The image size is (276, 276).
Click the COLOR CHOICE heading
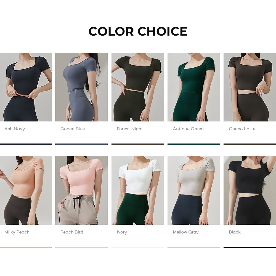tap(138, 31)
